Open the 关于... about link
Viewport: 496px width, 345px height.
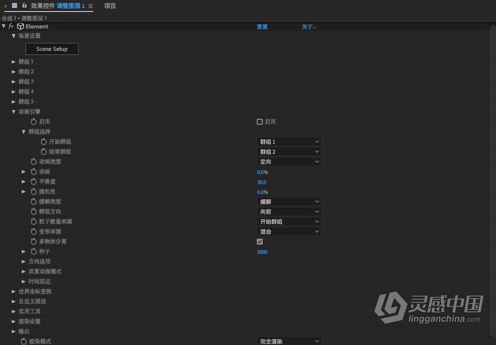309,27
